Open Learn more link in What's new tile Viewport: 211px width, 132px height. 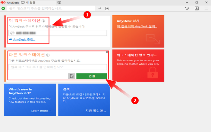click(42, 111)
